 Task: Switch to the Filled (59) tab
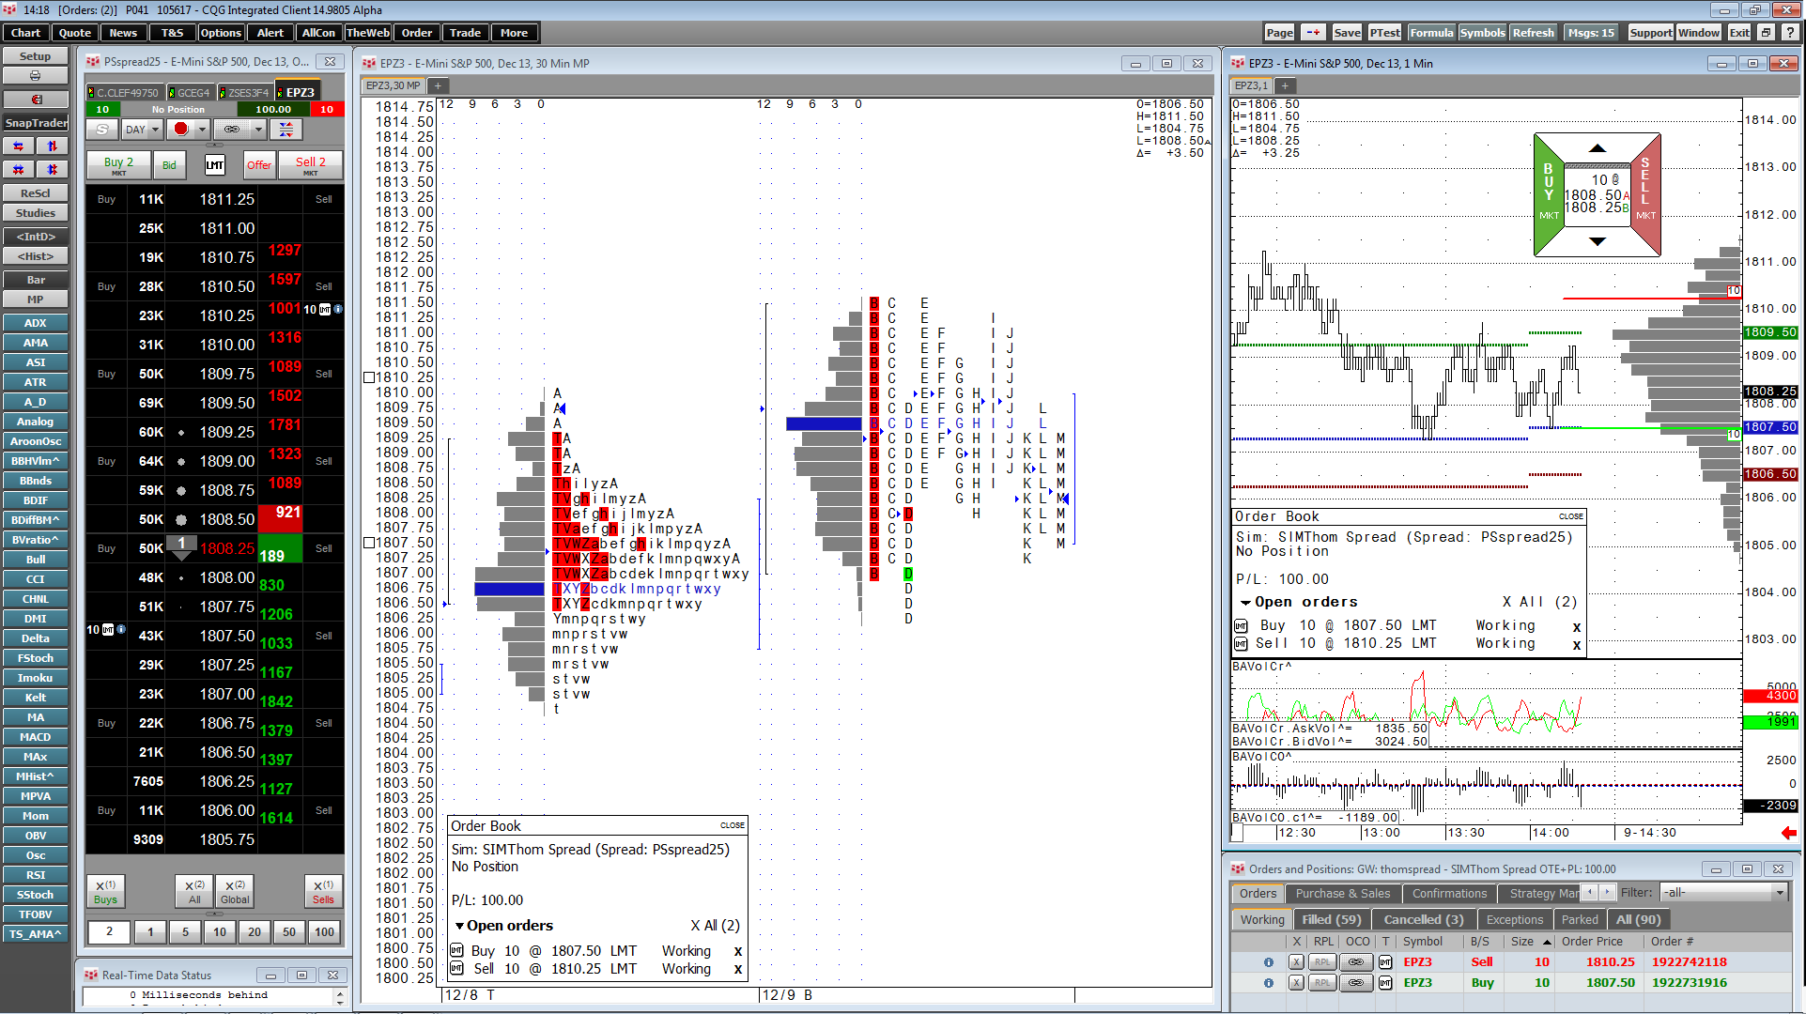click(x=1331, y=920)
